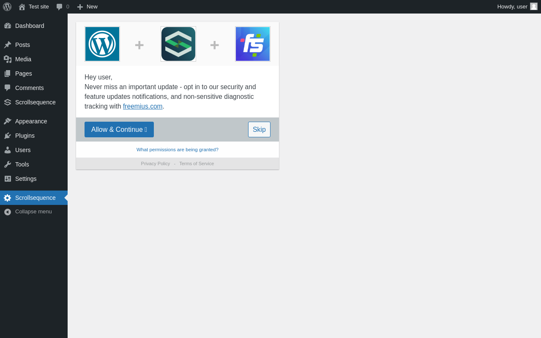Open the Dashboard menu
Image resolution: width=541 pixels, height=338 pixels.
click(34, 26)
